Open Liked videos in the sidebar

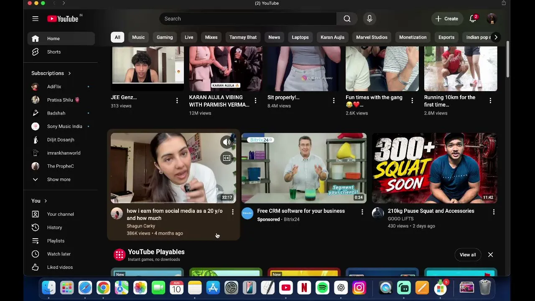point(61,267)
